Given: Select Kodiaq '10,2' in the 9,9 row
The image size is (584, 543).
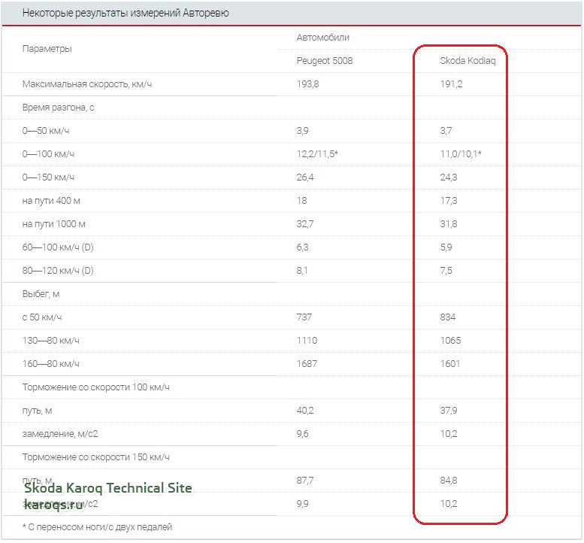Looking at the screenshot, I should (x=449, y=504).
